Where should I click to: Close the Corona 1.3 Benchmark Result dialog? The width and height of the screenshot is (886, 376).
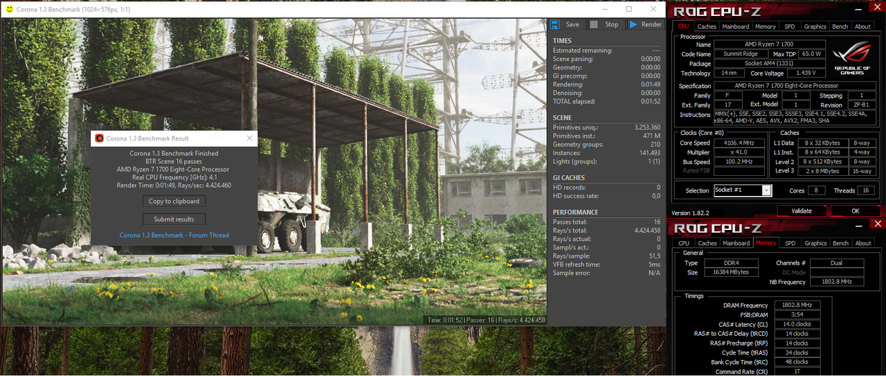click(250, 138)
